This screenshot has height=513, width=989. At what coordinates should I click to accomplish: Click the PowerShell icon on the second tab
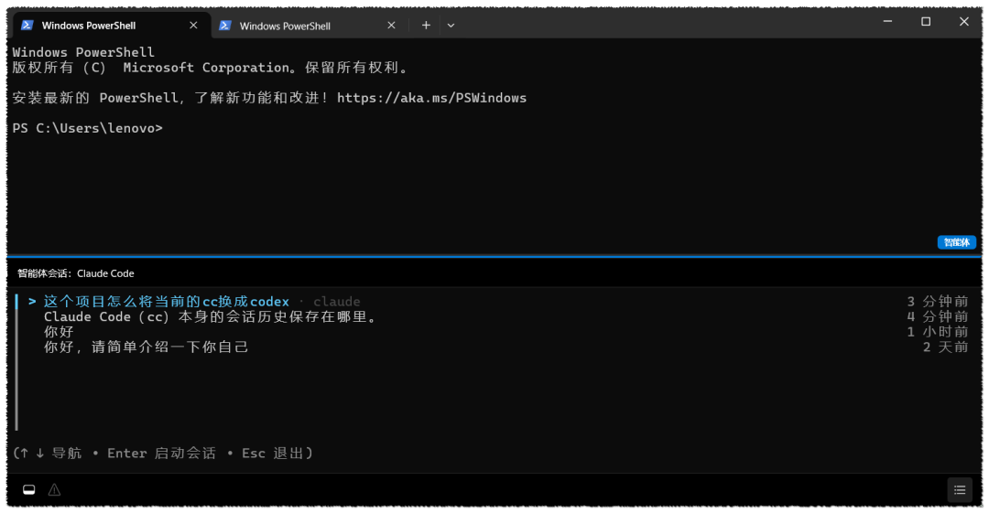coord(225,26)
